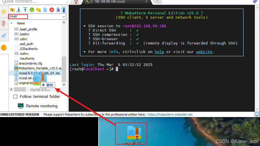Click the upload to current folder icon
The height and width of the screenshot is (146, 260).
pyautogui.click(x=25, y=10)
